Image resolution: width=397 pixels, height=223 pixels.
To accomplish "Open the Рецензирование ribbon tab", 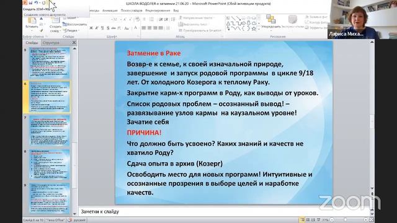I will [158, 11].
